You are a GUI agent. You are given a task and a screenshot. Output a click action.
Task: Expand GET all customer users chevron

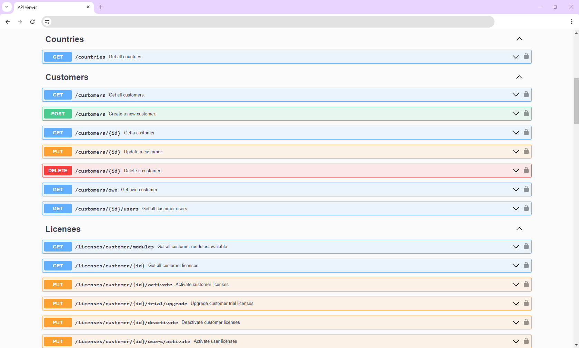click(516, 209)
